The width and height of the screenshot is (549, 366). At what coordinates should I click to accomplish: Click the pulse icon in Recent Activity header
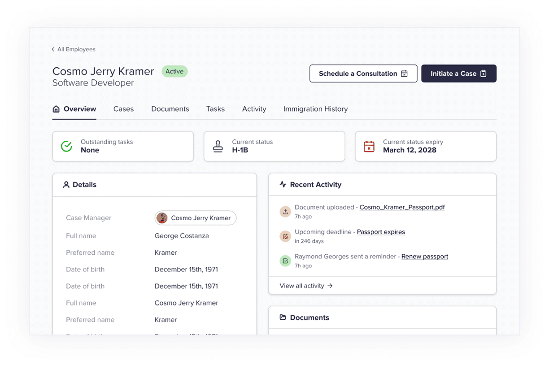(x=283, y=184)
